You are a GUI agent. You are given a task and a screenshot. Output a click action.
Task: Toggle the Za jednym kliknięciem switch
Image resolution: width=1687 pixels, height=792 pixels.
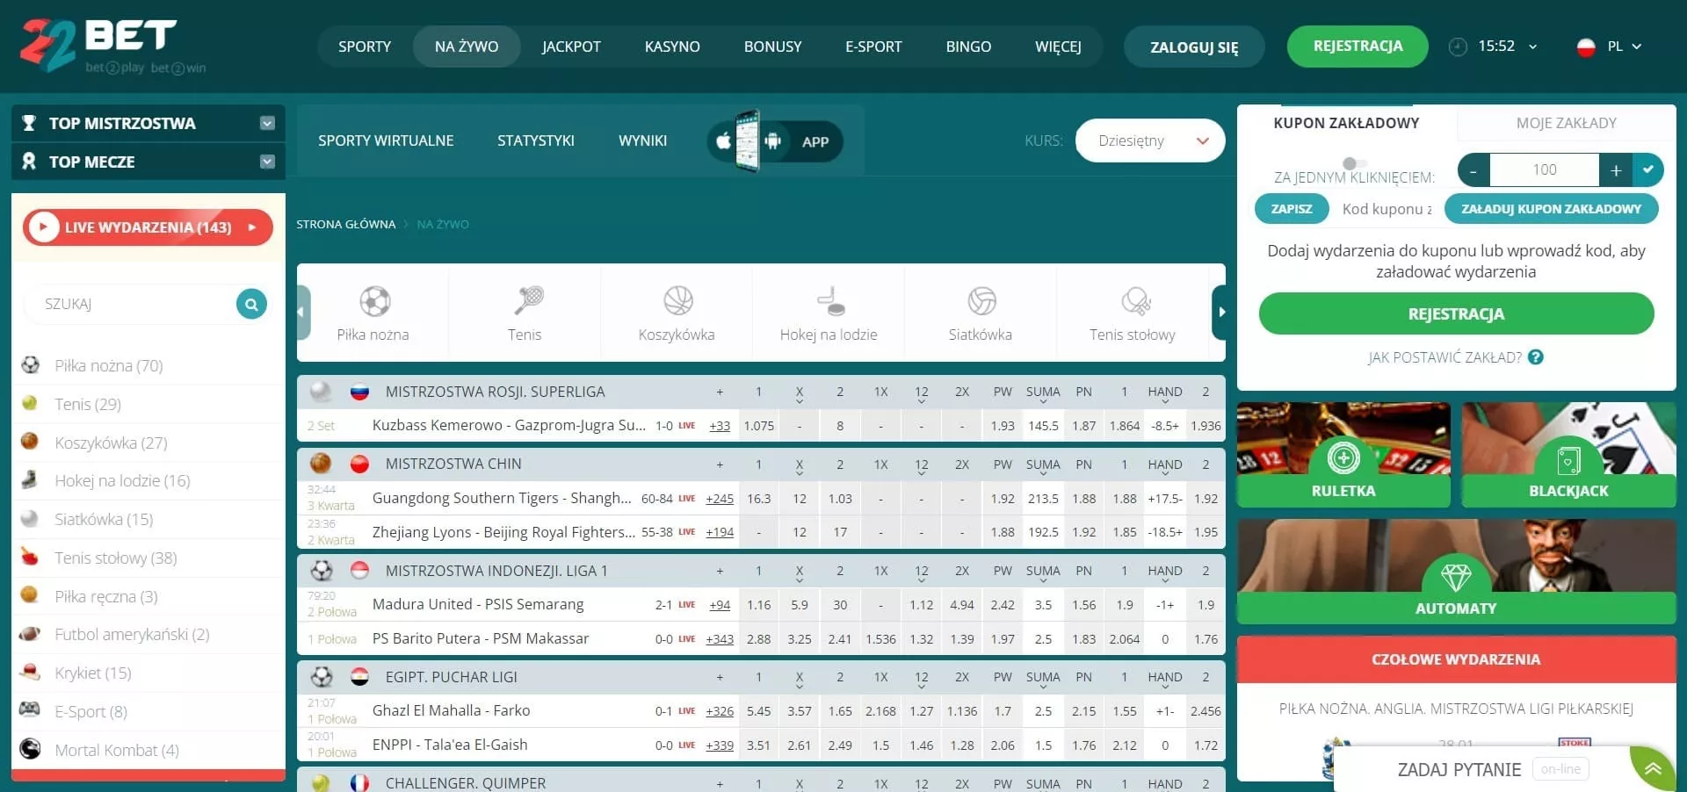1353,163
